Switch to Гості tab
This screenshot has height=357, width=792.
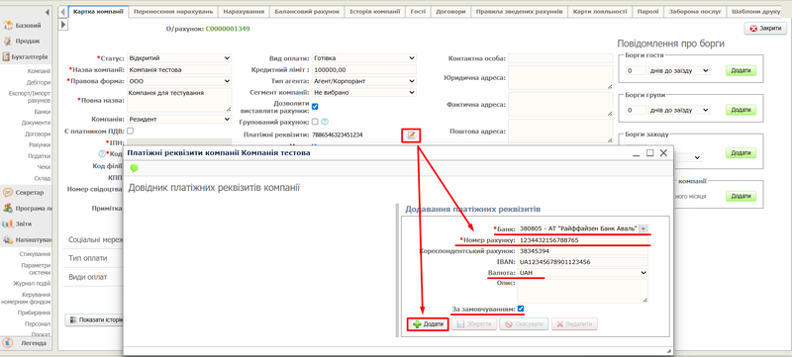pyautogui.click(x=418, y=11)
